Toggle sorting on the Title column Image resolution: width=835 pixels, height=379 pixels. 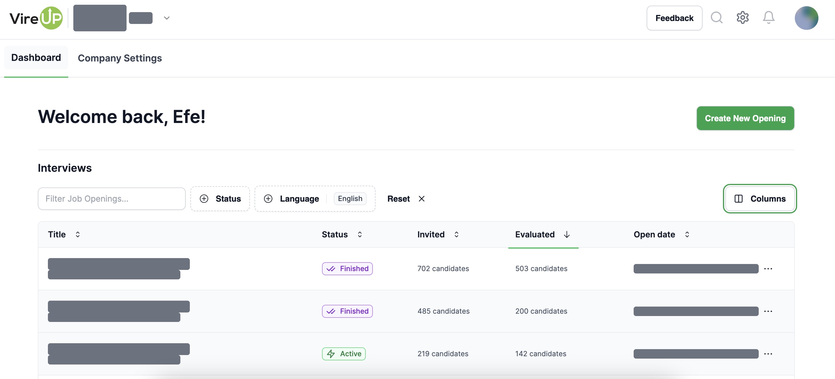pyautogui.click(x=77, y=234)
